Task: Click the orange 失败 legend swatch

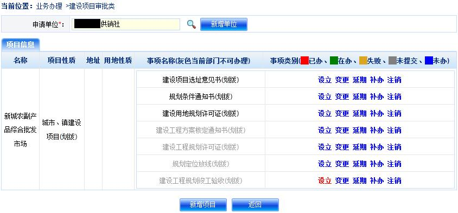Action: (x=363, y=60)
